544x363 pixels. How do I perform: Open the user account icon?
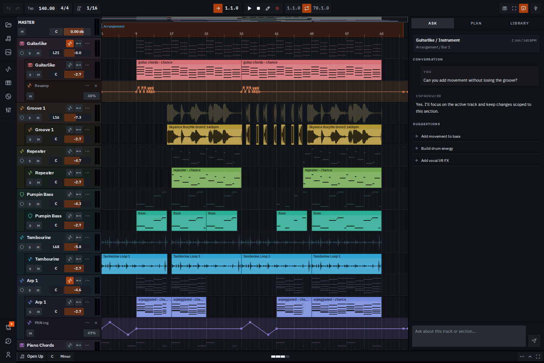click(8, 355)
